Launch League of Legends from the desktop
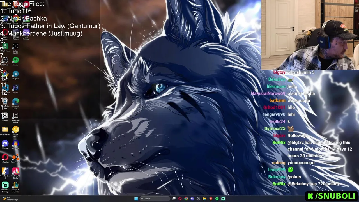Screen dimensions: 359x202 pos(16,187)
